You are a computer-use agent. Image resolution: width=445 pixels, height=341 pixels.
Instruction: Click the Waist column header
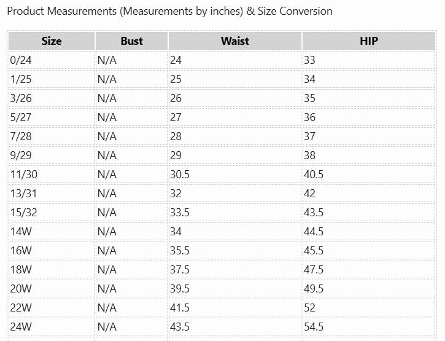(x=235, y=41)
